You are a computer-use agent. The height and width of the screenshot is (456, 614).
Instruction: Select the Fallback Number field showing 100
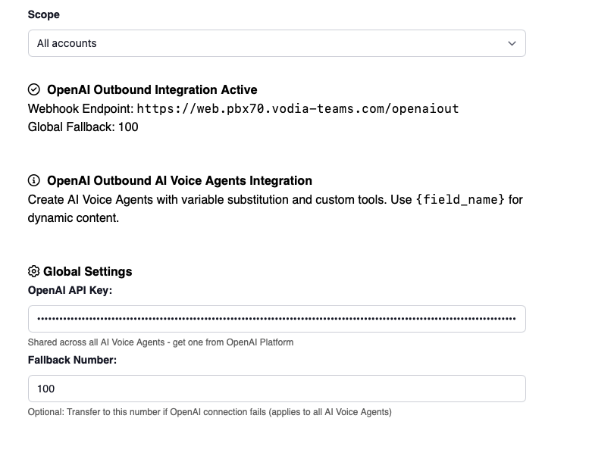(x=276, y=389)
